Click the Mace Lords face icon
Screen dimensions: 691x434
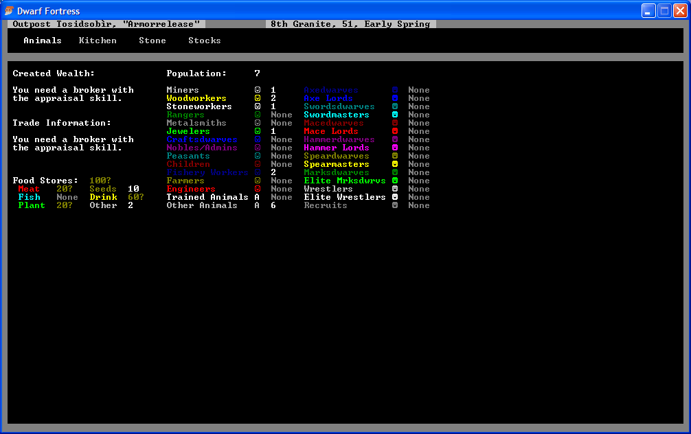coord(395,131)
